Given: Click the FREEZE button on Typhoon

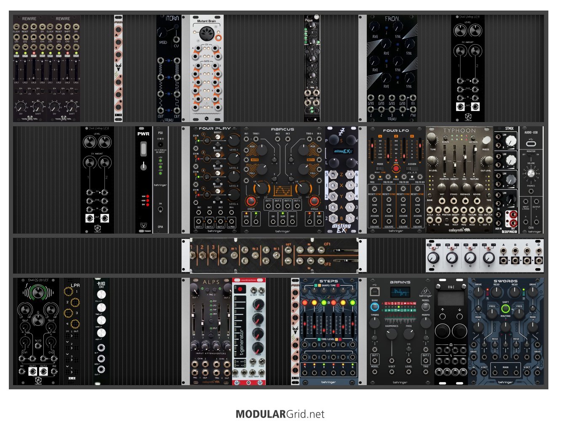Looking at the screenshot, I should click(x=486, y=140).
